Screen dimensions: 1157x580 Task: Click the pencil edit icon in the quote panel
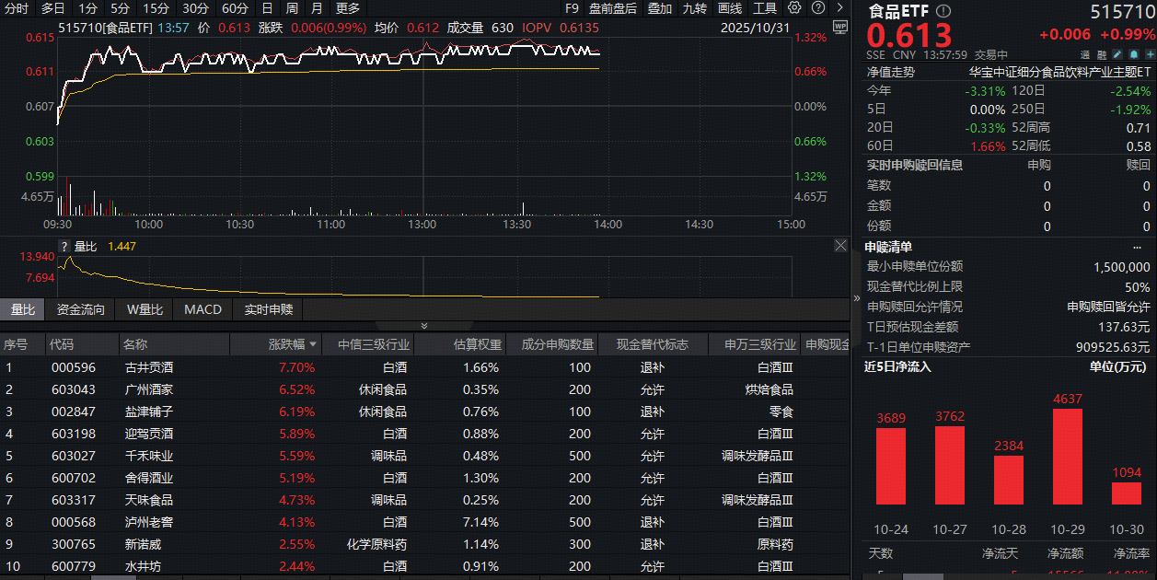coord(1117,54)
